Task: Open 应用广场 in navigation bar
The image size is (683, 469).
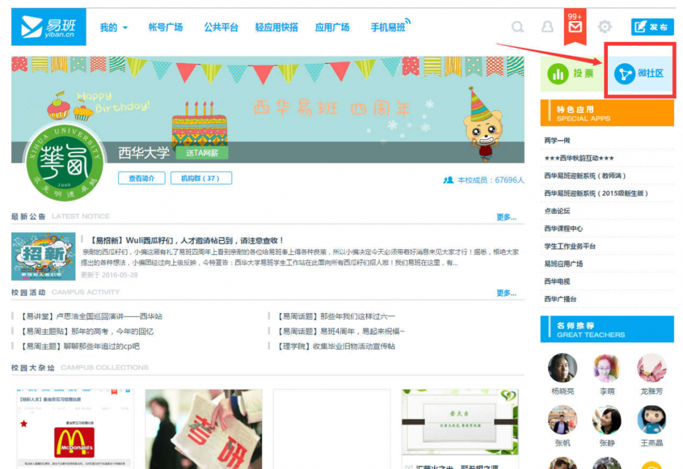Action: (x=332, y=28)
